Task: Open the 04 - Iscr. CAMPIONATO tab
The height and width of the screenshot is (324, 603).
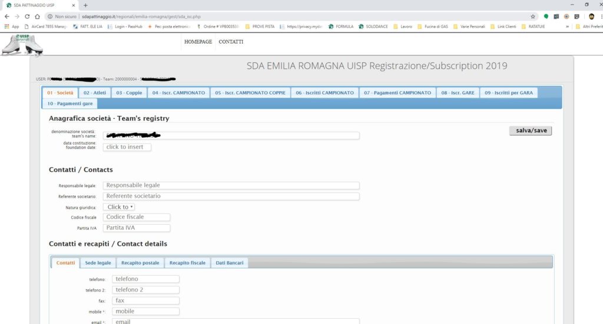Action: pos(178,93)
